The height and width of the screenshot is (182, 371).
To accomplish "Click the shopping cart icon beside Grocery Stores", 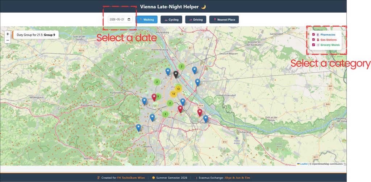I will pyautogui.click(x=318, y=45).
